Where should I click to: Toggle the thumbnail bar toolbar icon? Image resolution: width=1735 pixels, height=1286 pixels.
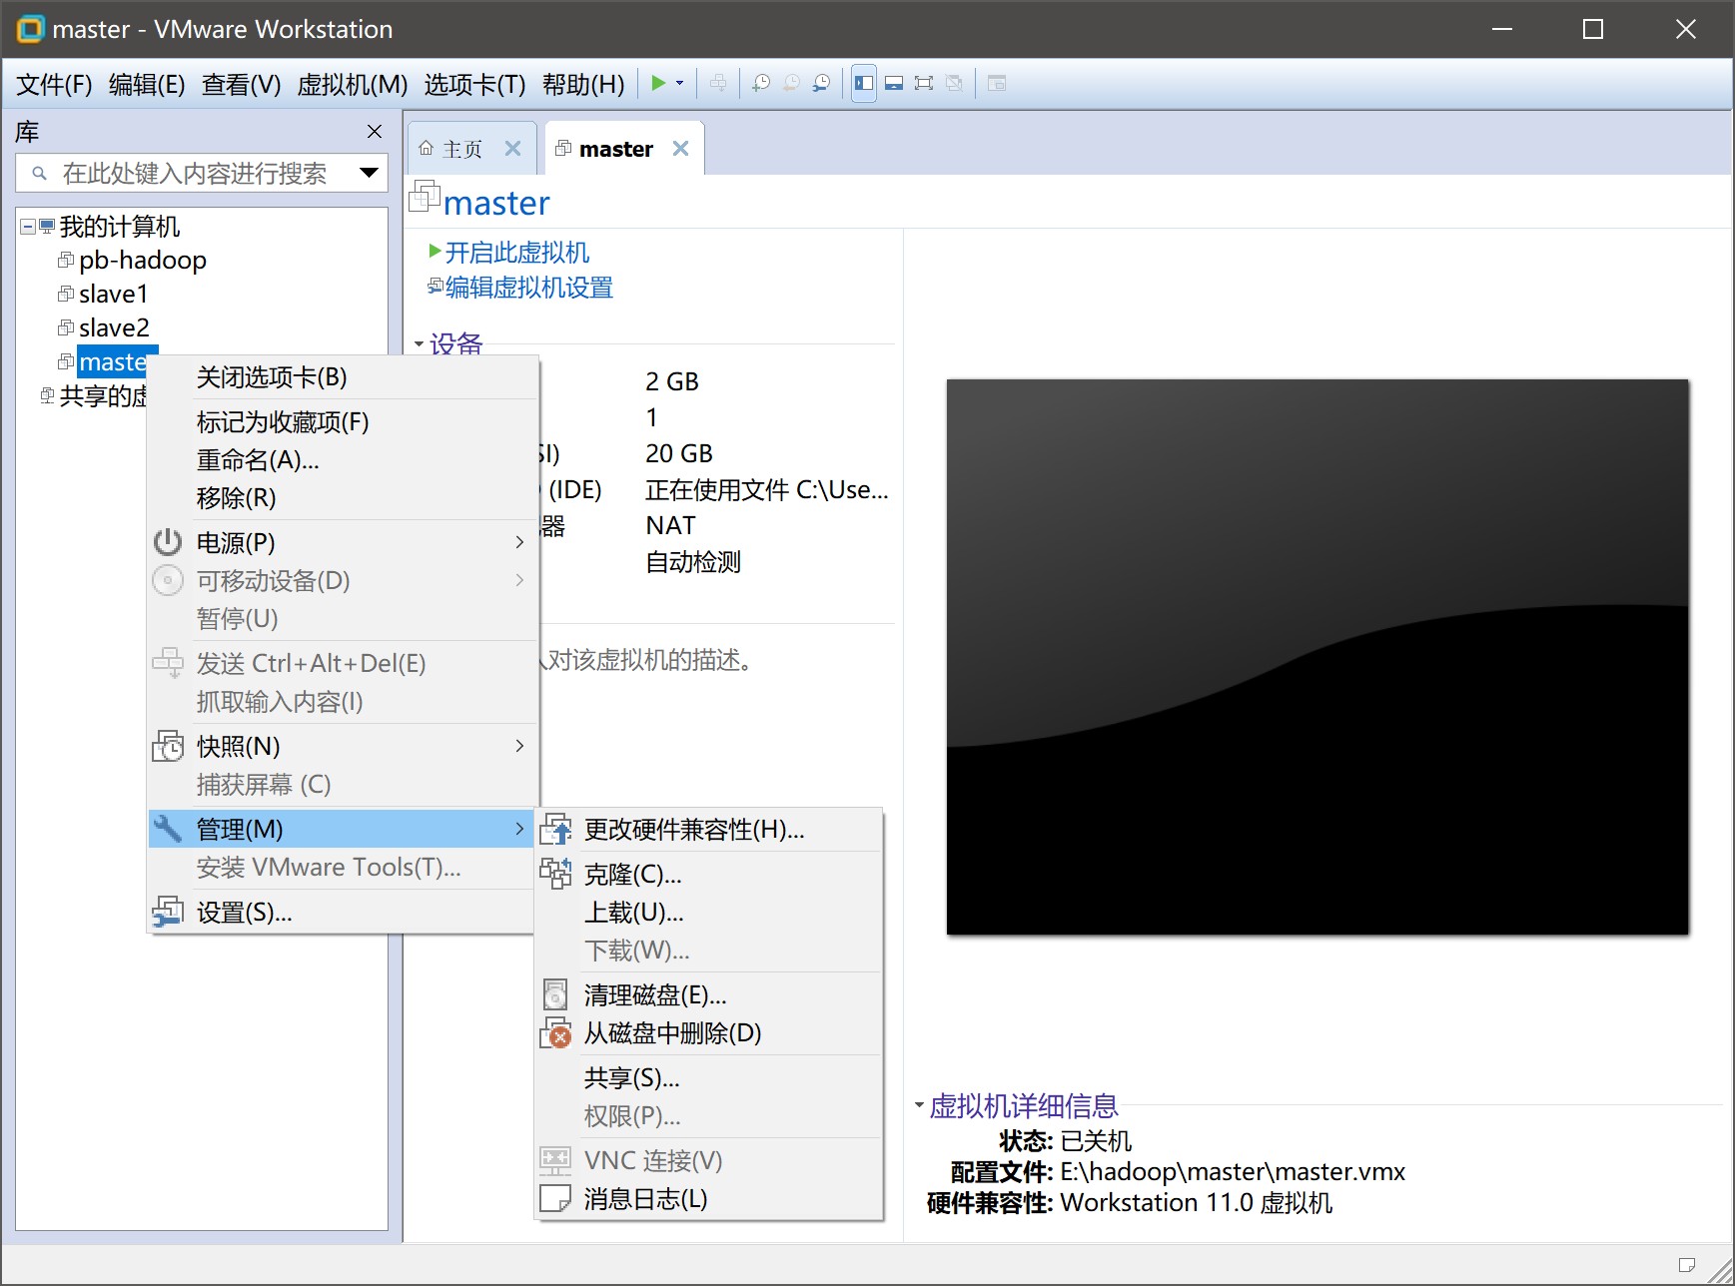coord(894,84)
